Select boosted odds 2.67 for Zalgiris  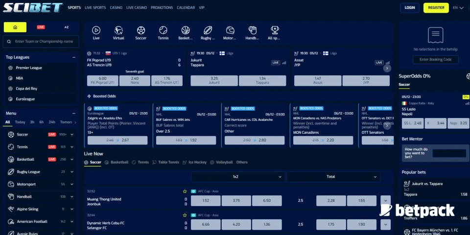click(117, 141)
